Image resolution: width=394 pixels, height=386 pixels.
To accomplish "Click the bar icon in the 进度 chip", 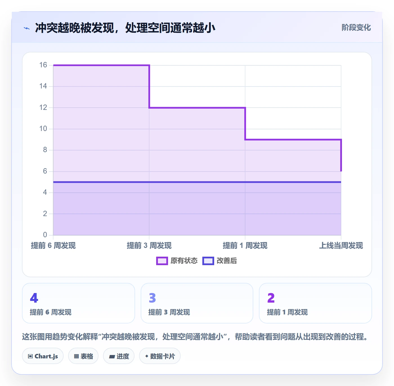I will (x=112, y=357).
